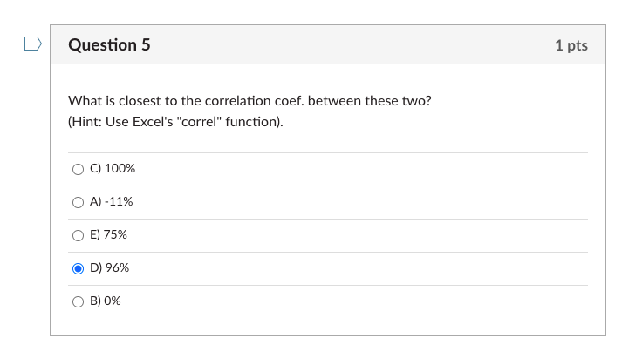
Task: Click the selected D) 96% radio button
Action: [x=79, y=267]
